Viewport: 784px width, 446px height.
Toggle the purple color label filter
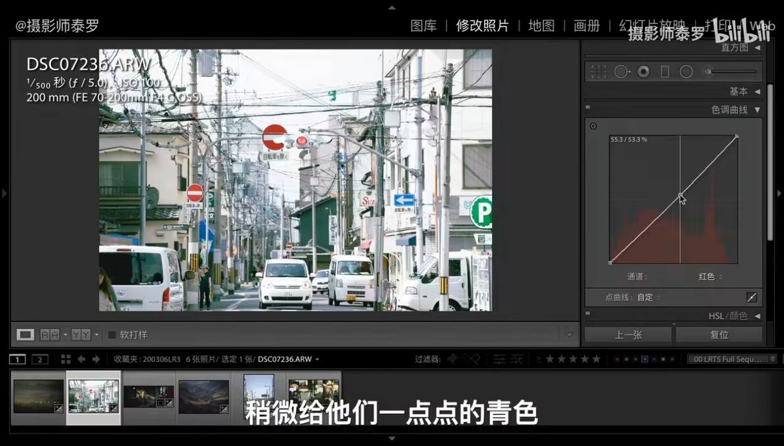654,359
